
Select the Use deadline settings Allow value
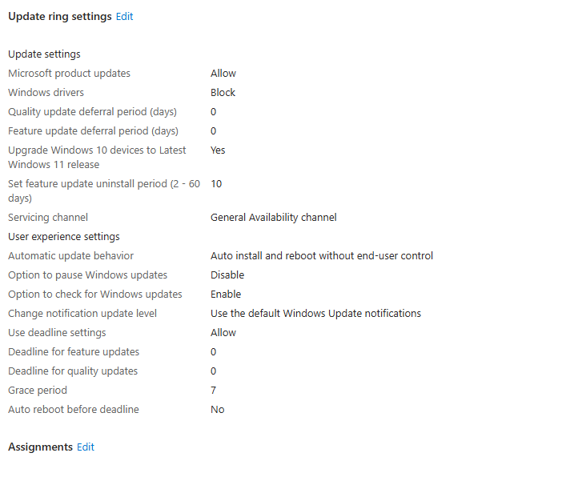click(x=223, y=333)
